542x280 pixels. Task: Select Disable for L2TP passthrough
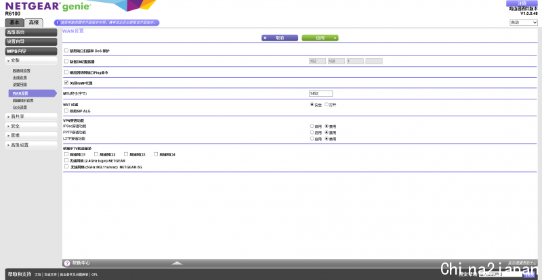point(327,139)
